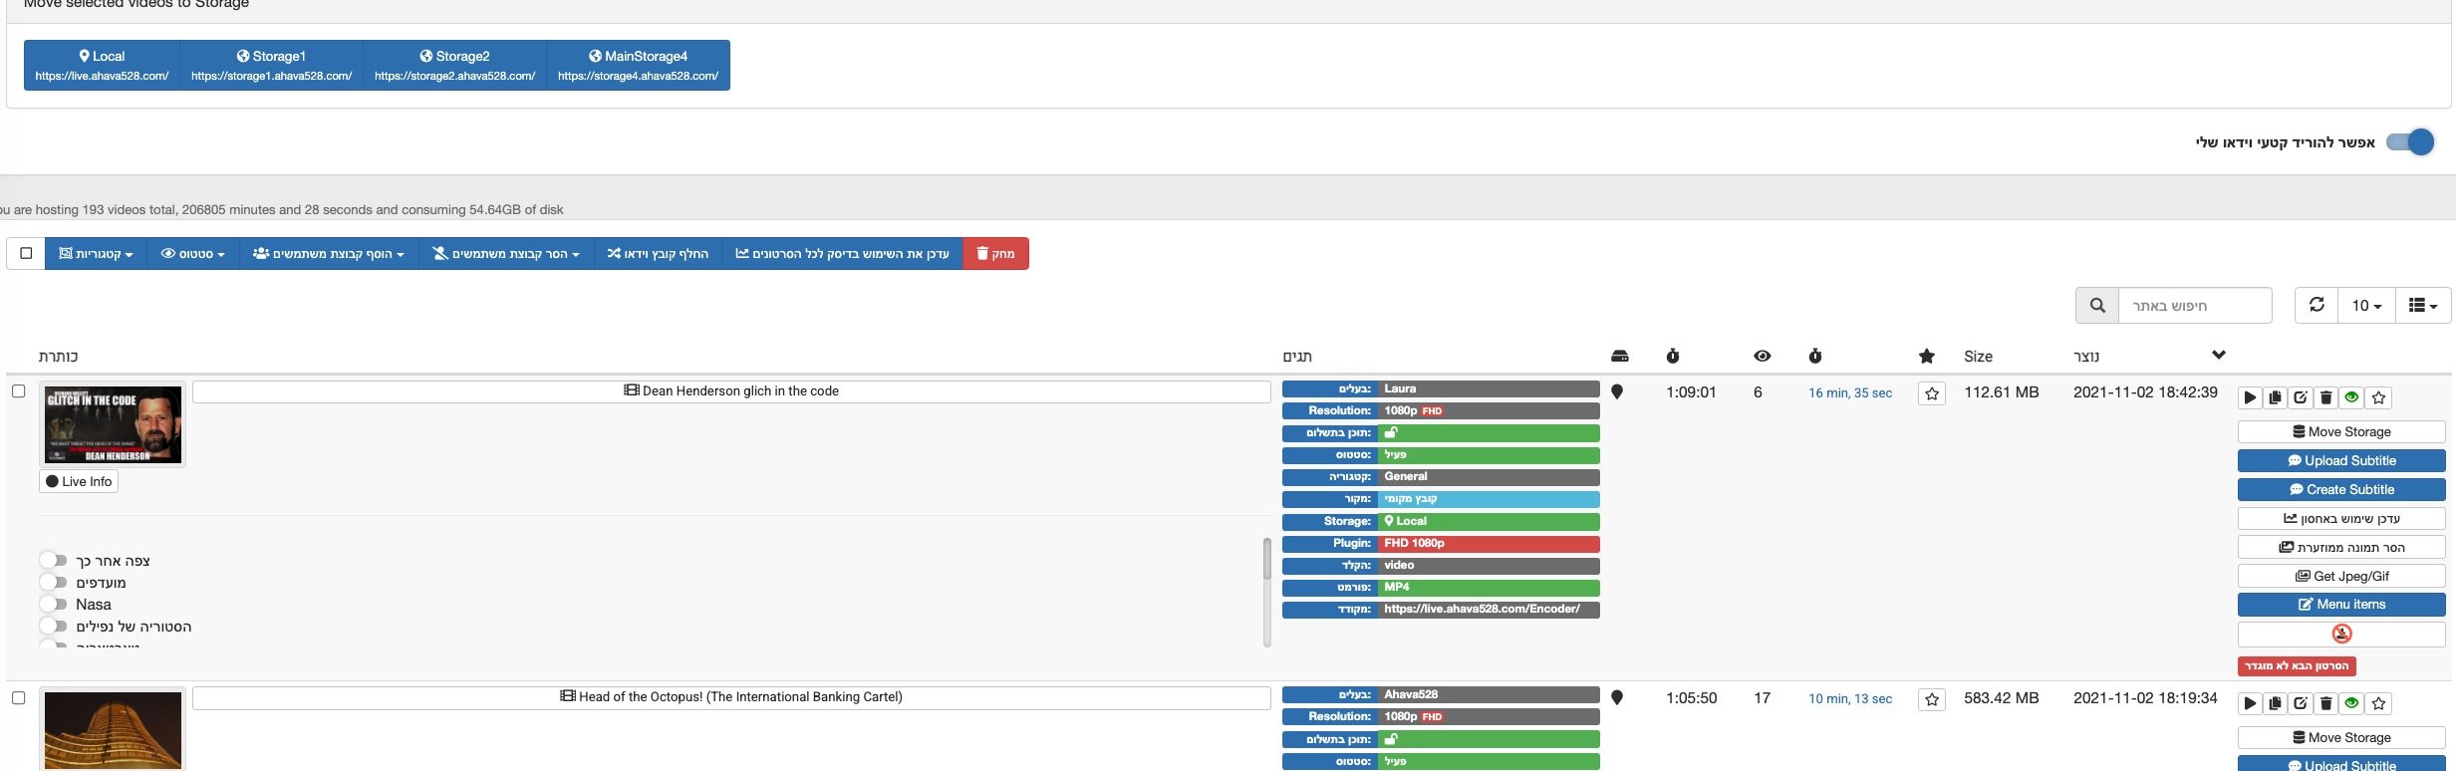Click Move Storage for Dean Henderson video
The width and height of the screenshot is (2456, 771).
click(x=2341, y=431)
